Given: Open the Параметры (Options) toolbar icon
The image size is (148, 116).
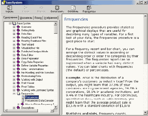Looking at the screenshot, I should 89,8.
